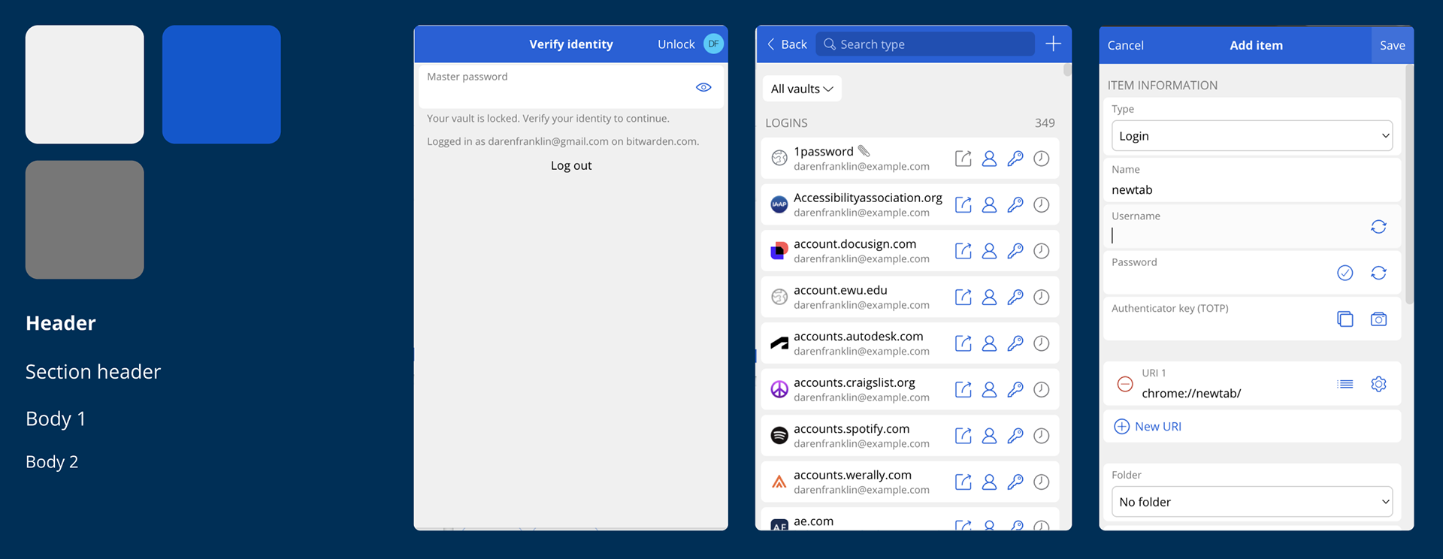The image size is (1443, 559).
Task: Click the Add item panel scrollbar
Action: pyautogui.click(x=1410, y=184)
